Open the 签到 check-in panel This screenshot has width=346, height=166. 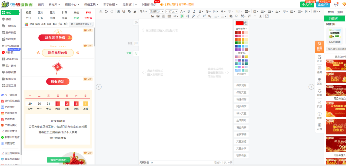[x=320, y=59]
